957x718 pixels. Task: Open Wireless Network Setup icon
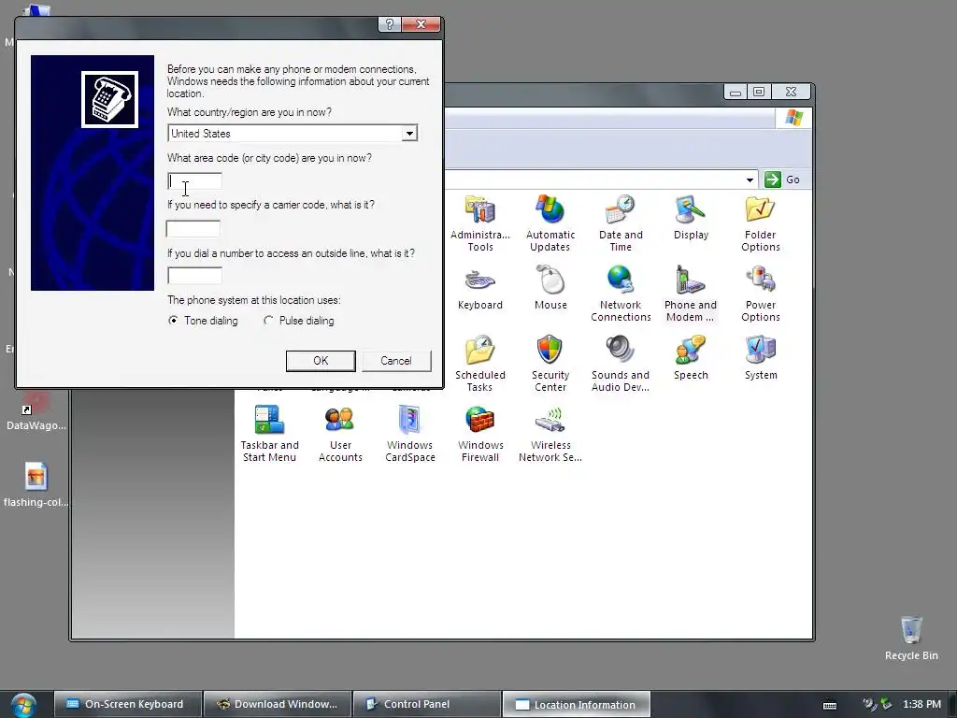(x=550, y=434)
